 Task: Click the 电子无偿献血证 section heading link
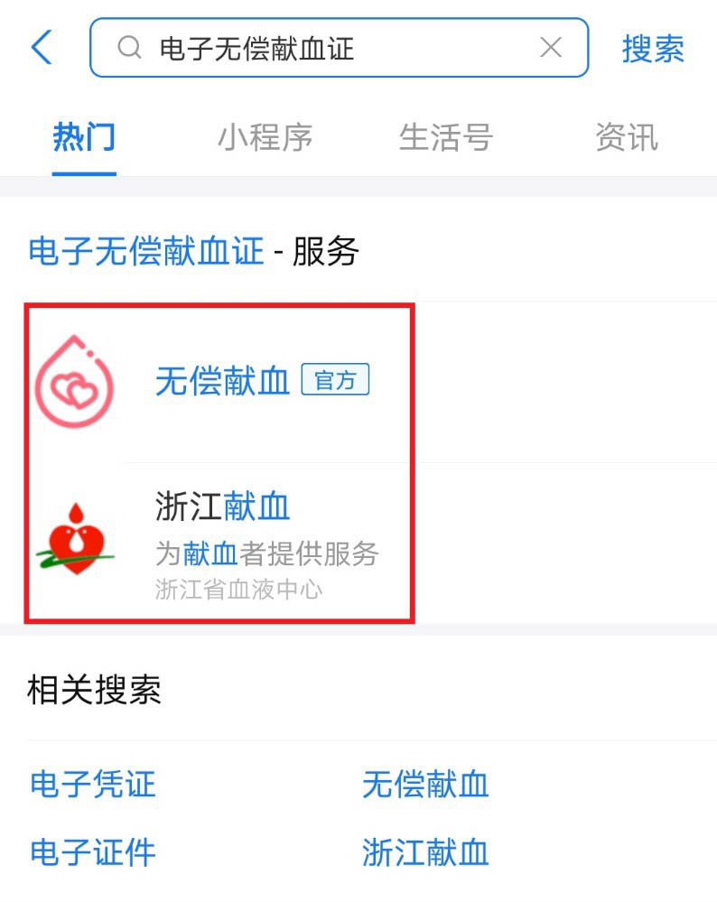pos(146,251)
